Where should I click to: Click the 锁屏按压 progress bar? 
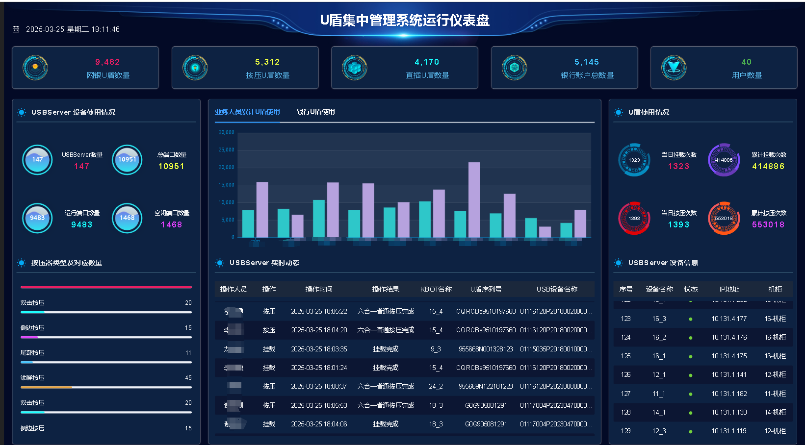[x=106, y=387]
